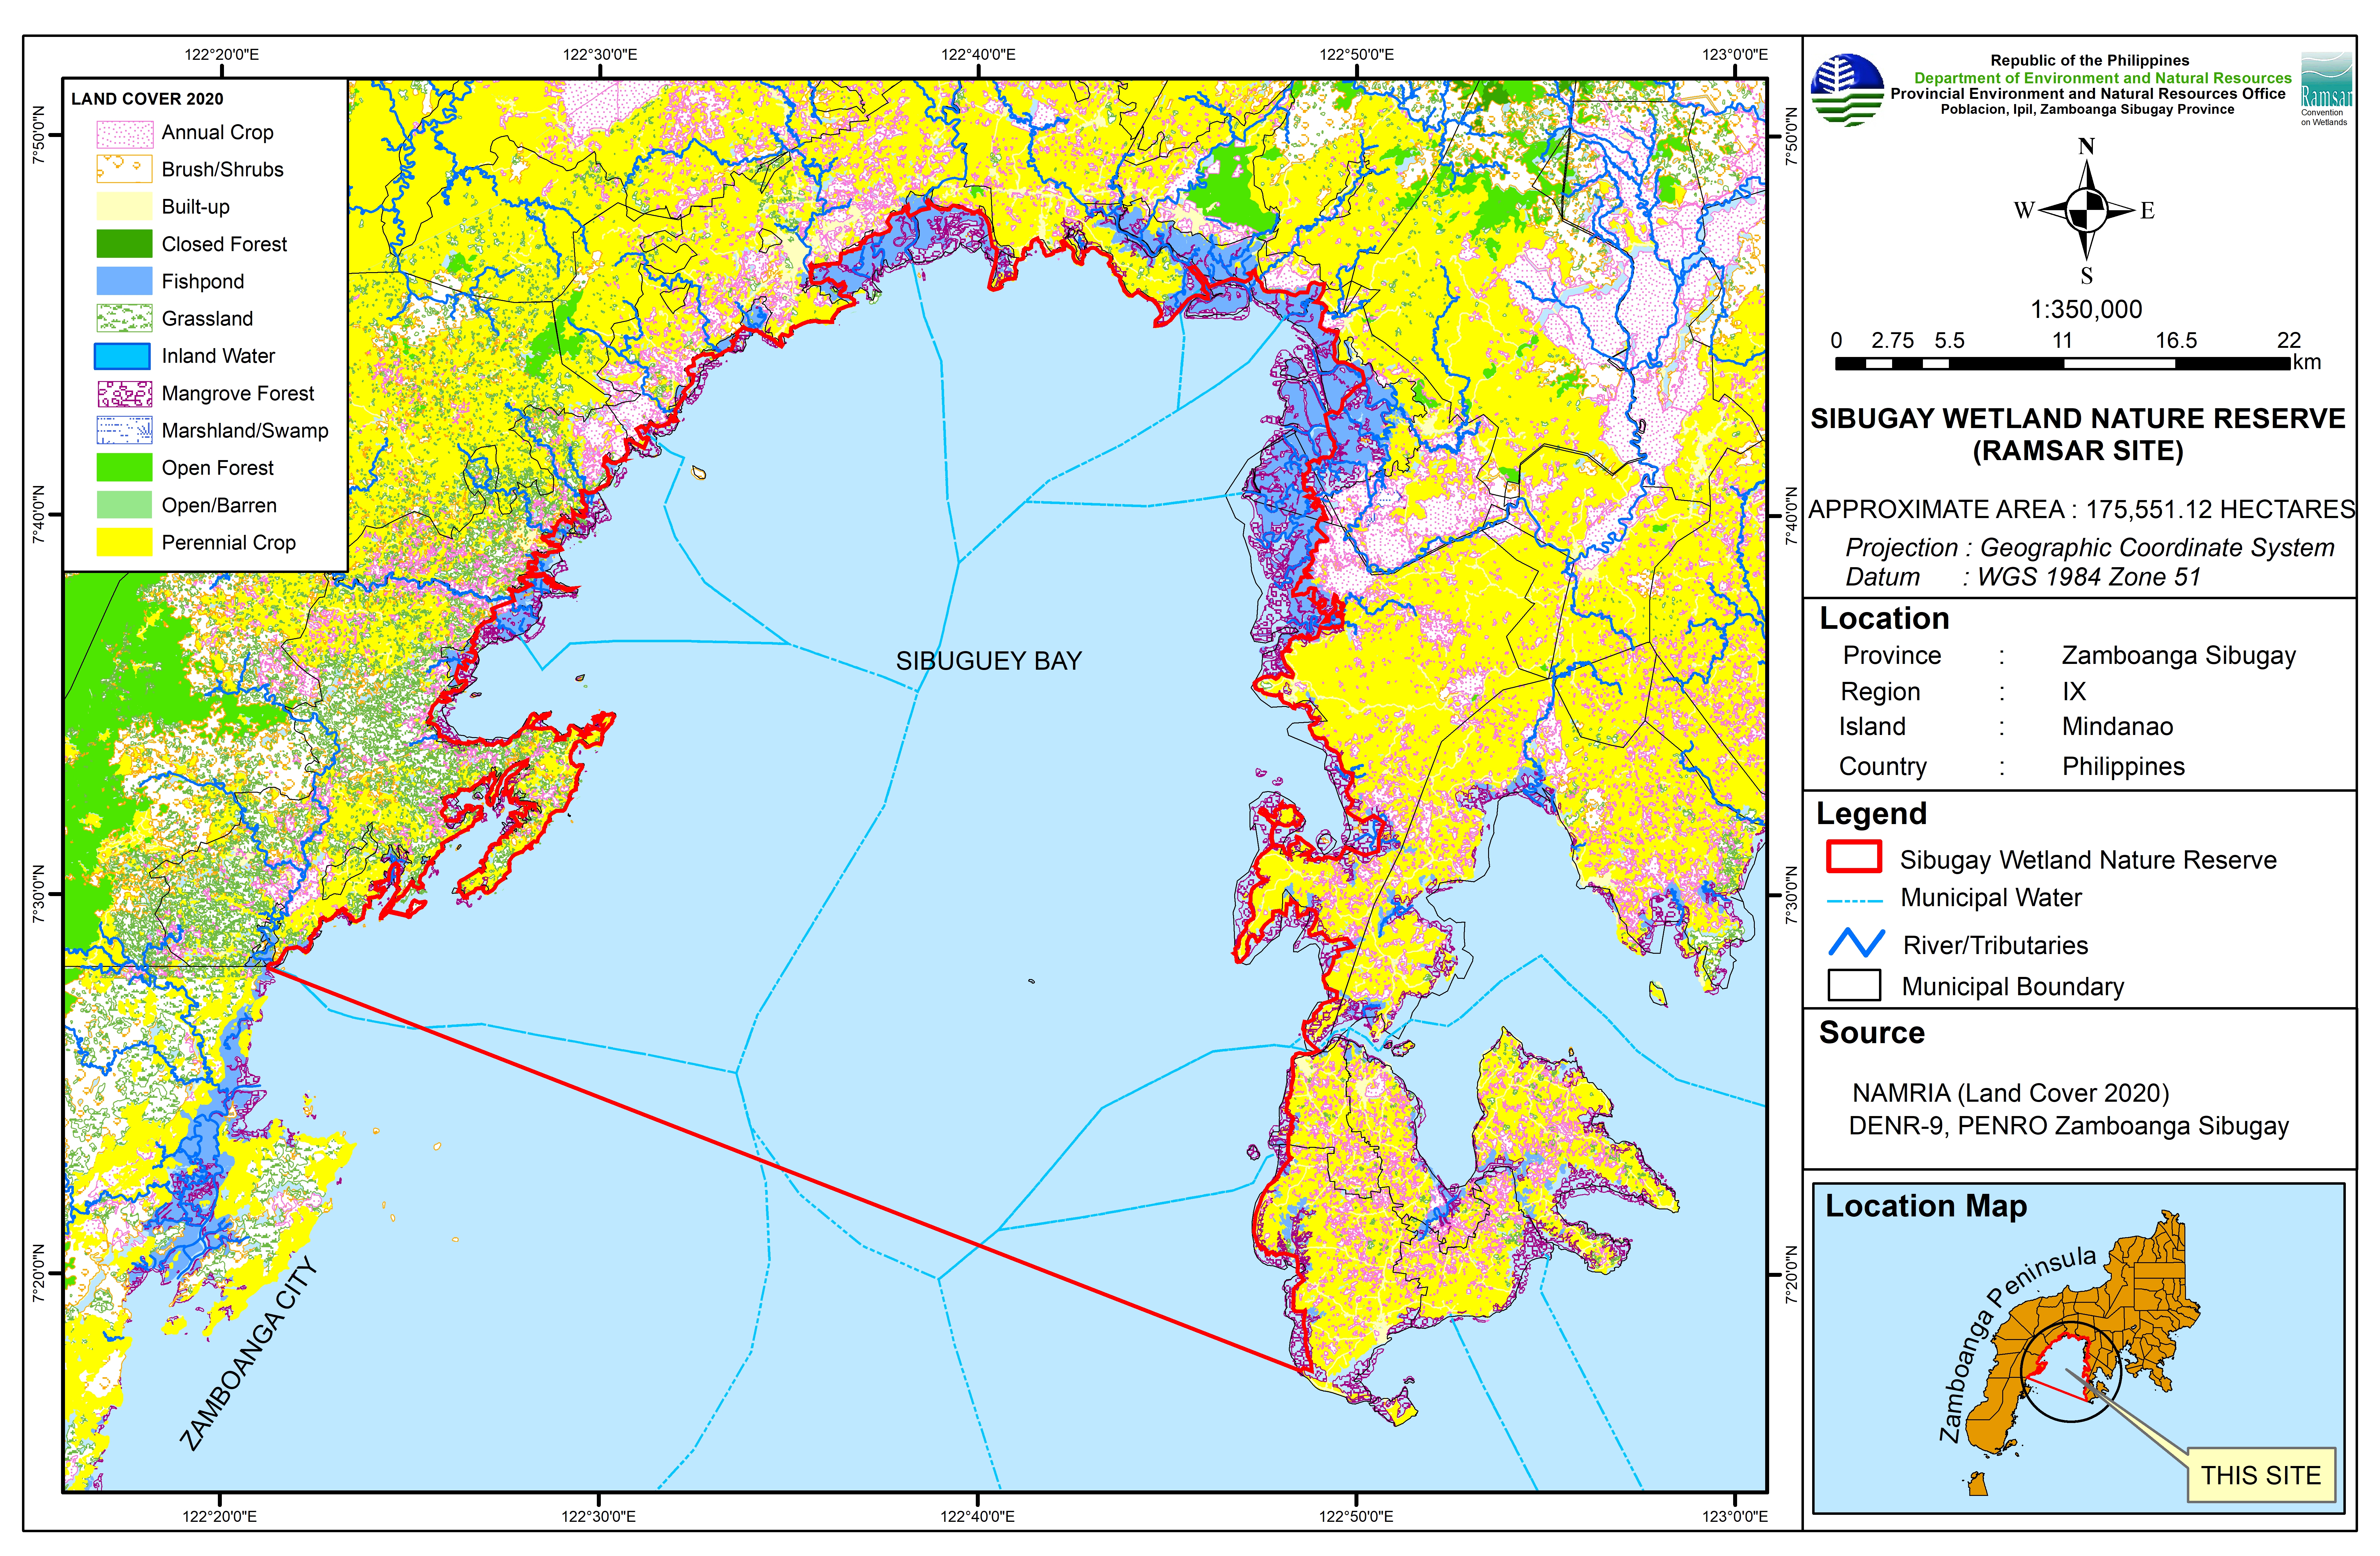Click the compass rose north arrow
Image resolution: width=2380 pixels, height=1556 pixels.
pos(2086,210)
